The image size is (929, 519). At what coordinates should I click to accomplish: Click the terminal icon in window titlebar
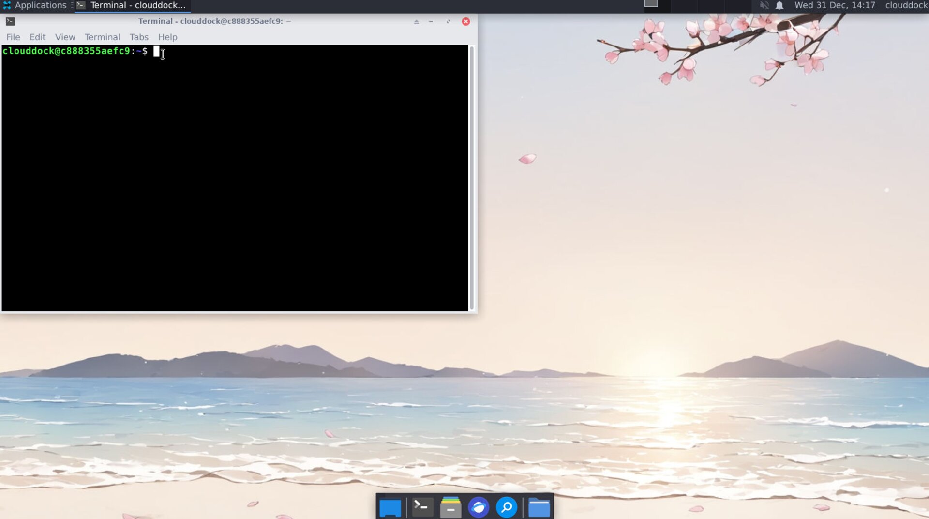pos(10,21)
